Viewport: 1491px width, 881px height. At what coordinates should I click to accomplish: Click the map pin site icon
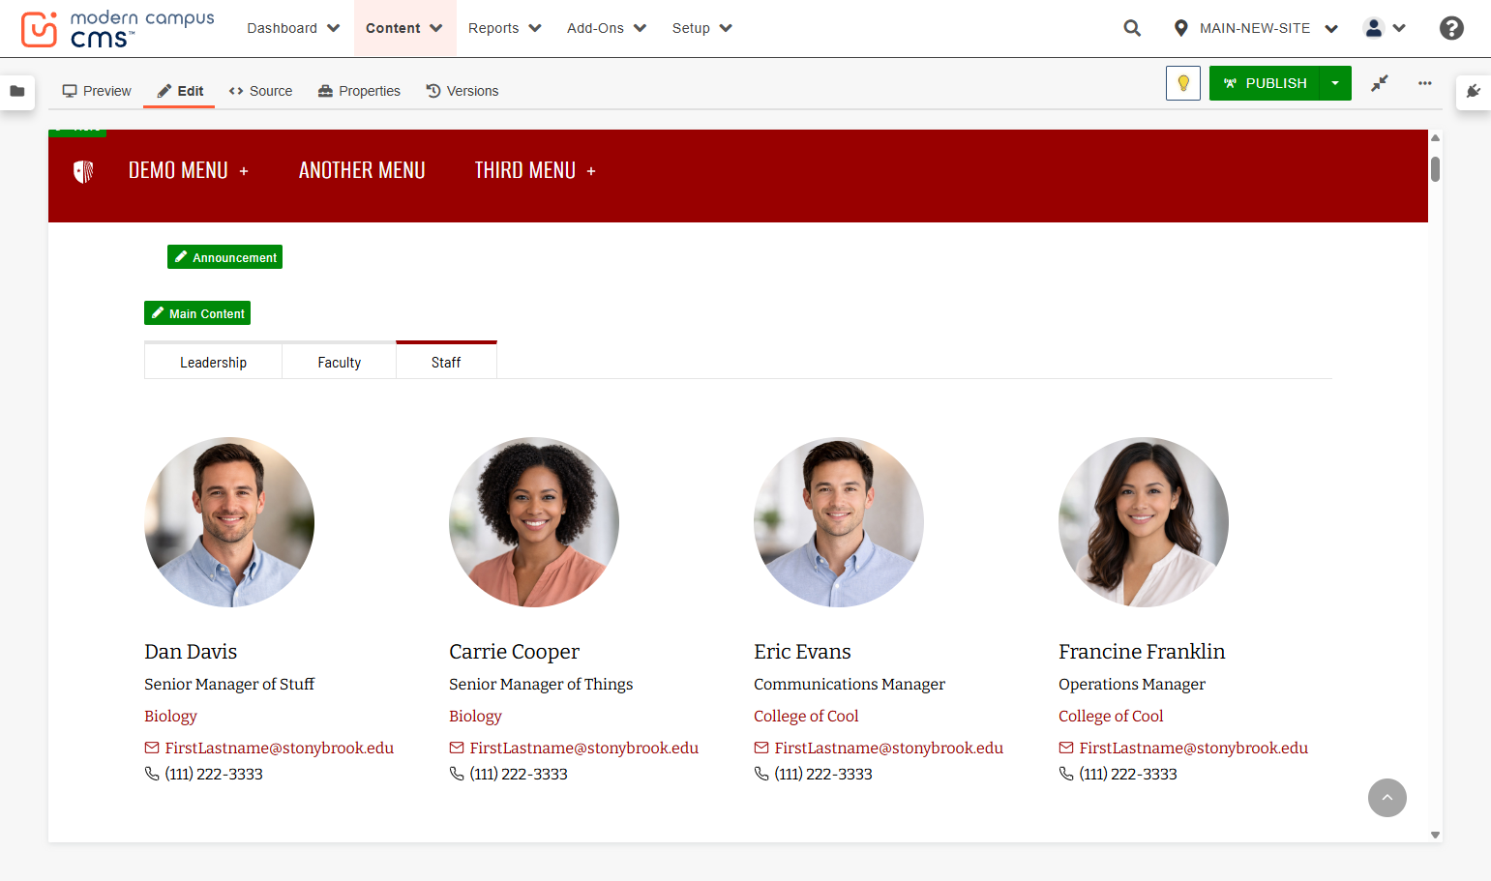click(1180, 28)
